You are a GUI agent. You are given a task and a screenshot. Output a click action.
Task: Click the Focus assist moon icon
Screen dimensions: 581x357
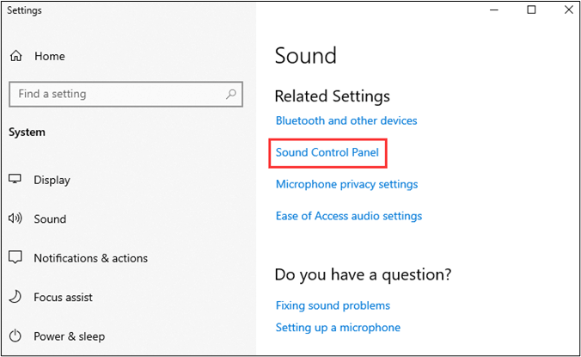(x=15, y=297)
